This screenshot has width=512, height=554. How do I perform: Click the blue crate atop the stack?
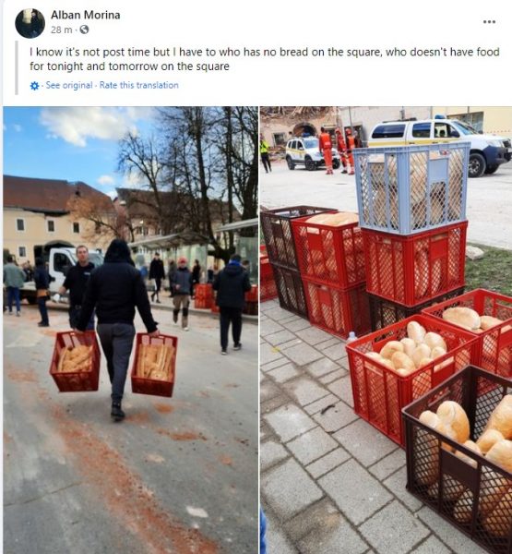[411, 187]
